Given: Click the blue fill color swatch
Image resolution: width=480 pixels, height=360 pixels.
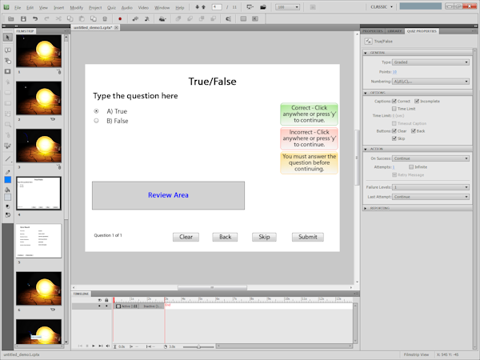Looking at the screenshot, I should (8, 180).
